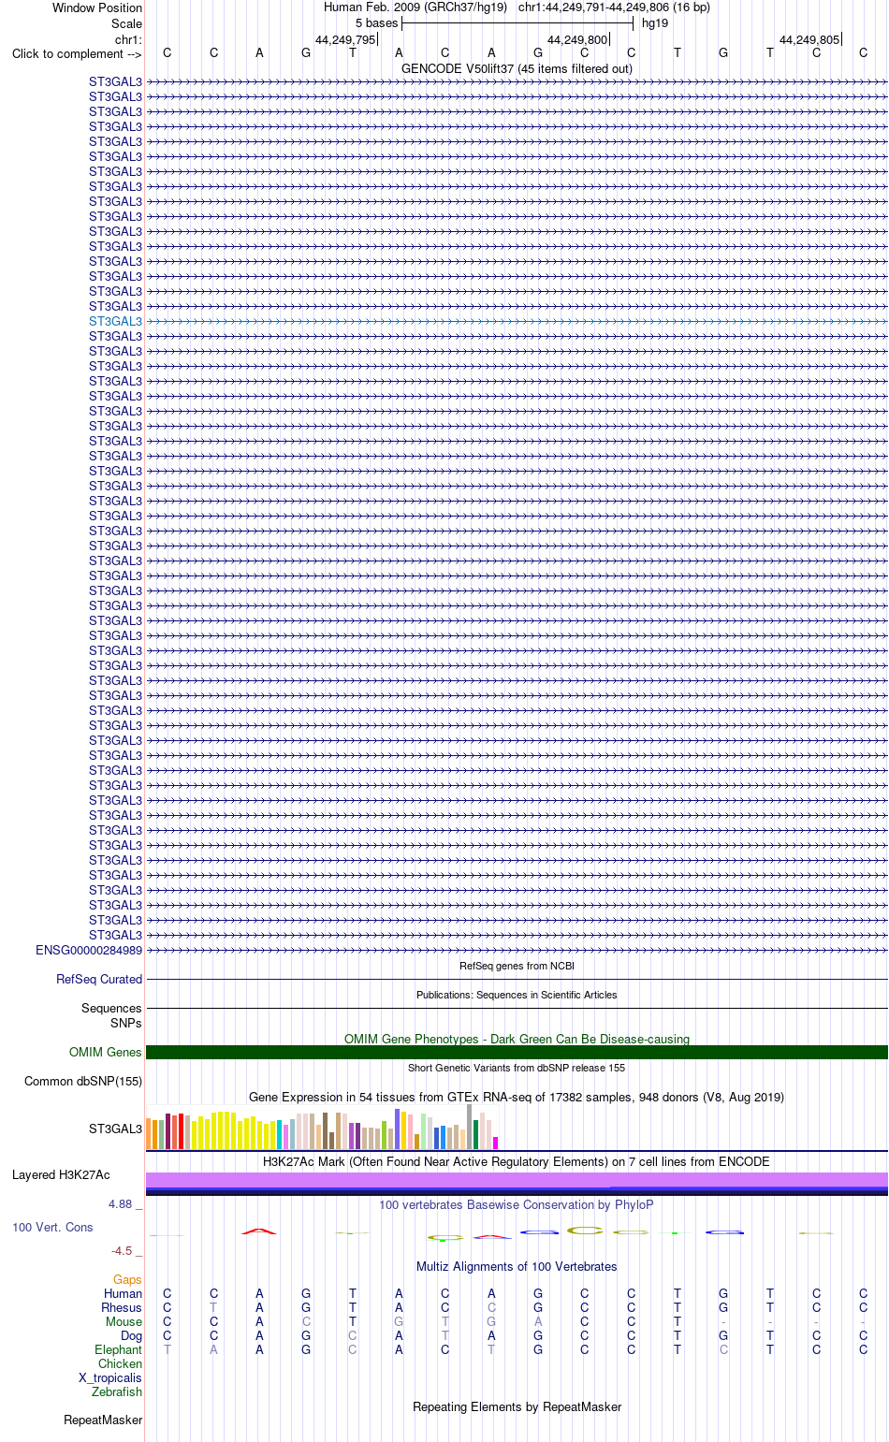The width and height of the screenshot is (889, 1442).
Task: Click coordinate label 44,249,795
Action: 345,40
